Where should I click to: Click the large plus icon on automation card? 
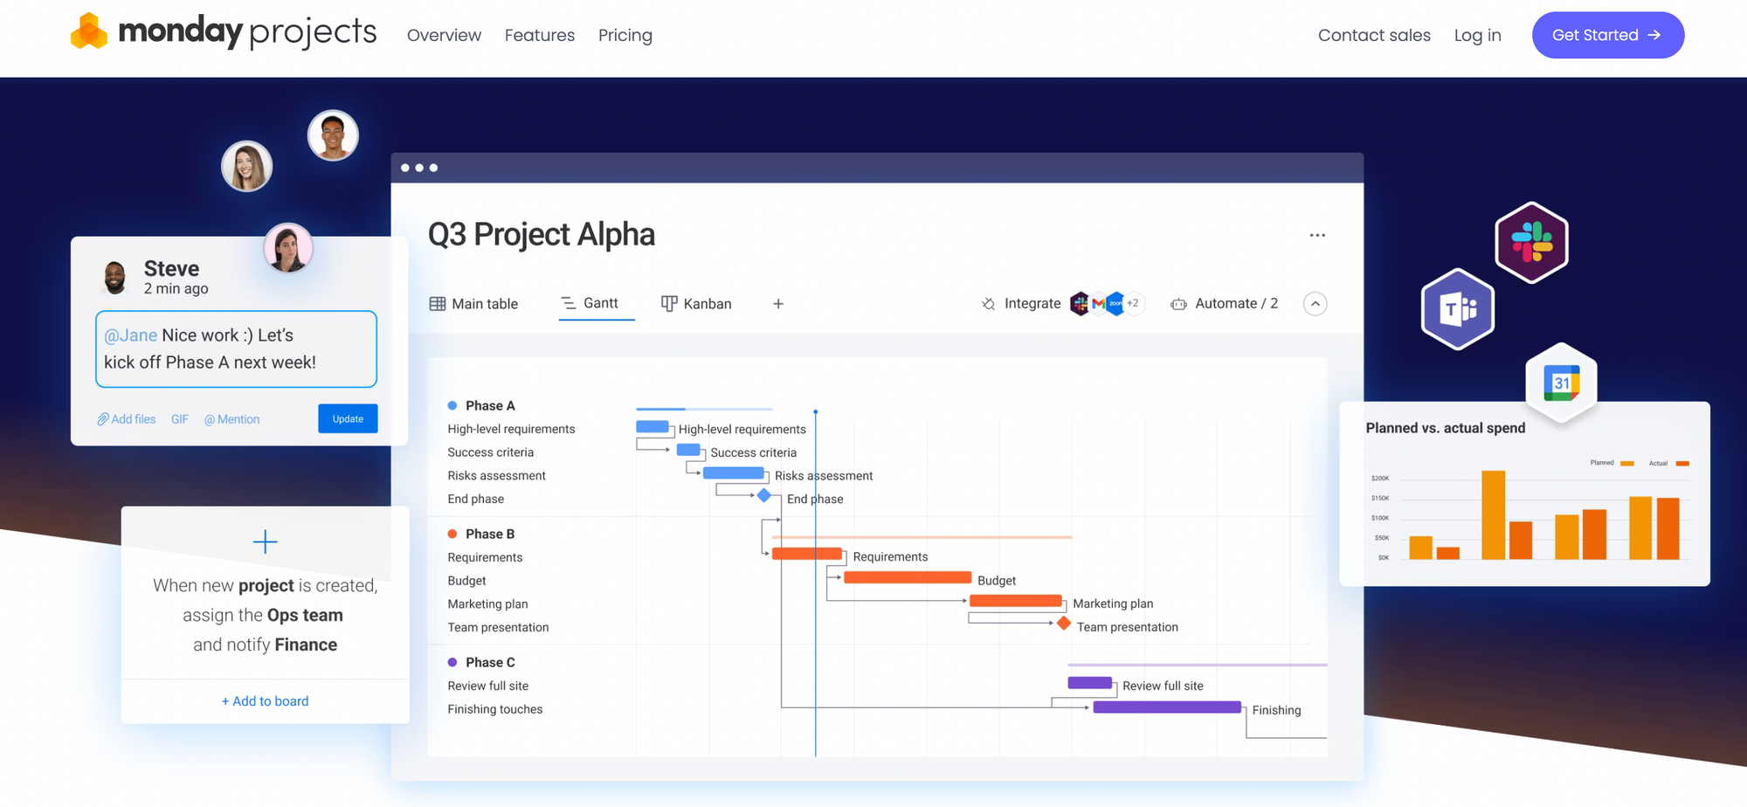point(265,542)
